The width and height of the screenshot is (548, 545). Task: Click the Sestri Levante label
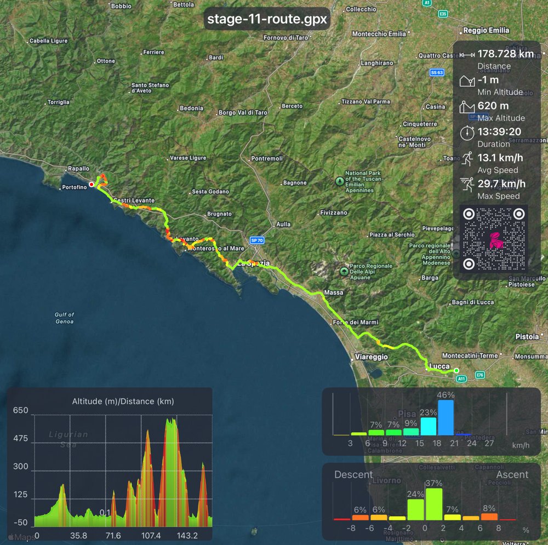(134, 200)
